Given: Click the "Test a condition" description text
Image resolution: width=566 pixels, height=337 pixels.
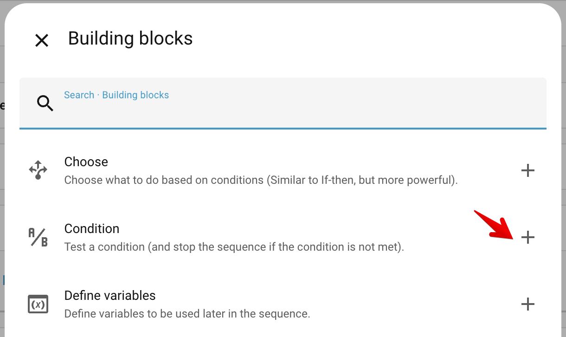Looking at the screenshot, I should pyautogui.click(x=234, y=246).
